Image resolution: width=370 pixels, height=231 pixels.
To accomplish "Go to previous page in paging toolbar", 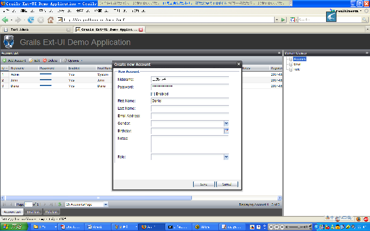I will pos(10,204).
